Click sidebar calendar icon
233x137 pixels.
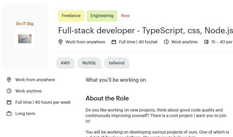9,102
